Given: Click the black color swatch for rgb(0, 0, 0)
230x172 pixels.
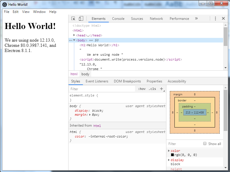Looking at the screenshot, I should coord(172,155).
